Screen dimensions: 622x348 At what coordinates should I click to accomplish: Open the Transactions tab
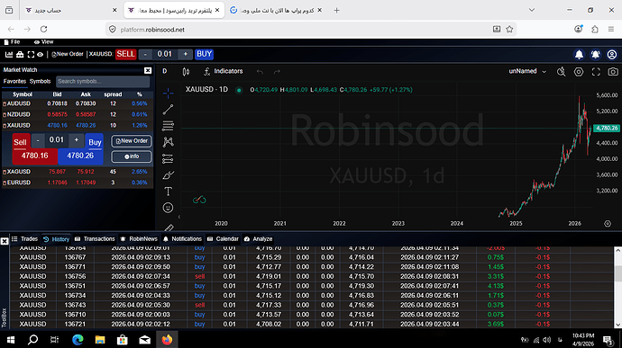click(x=95, y=239)
